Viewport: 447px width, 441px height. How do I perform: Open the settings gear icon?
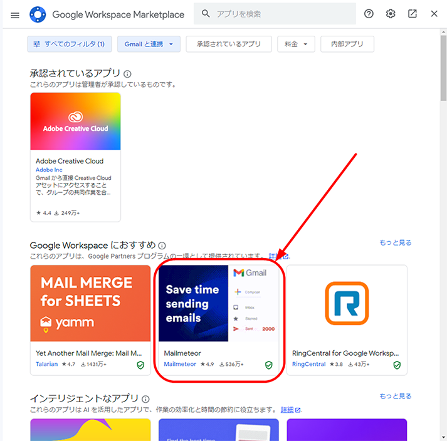click(x=391, y=14)
